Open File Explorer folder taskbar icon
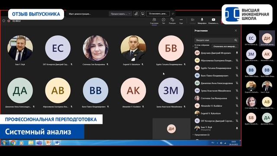The image size is (277, 156). [31, 143]
